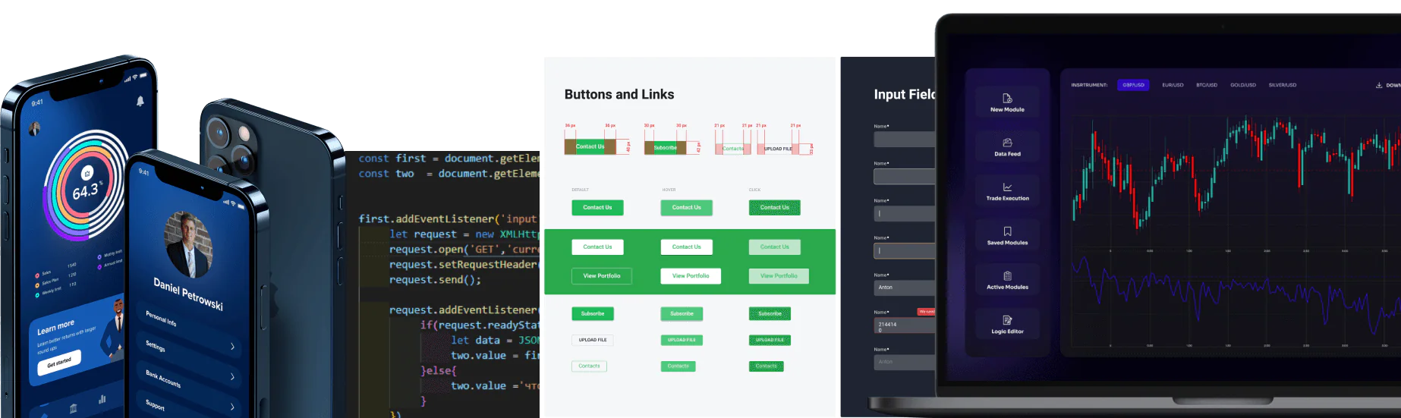This screenshot has width=1401, height=418.
Task: Click the click-state Subscribe button
Action: coord(770,313)
